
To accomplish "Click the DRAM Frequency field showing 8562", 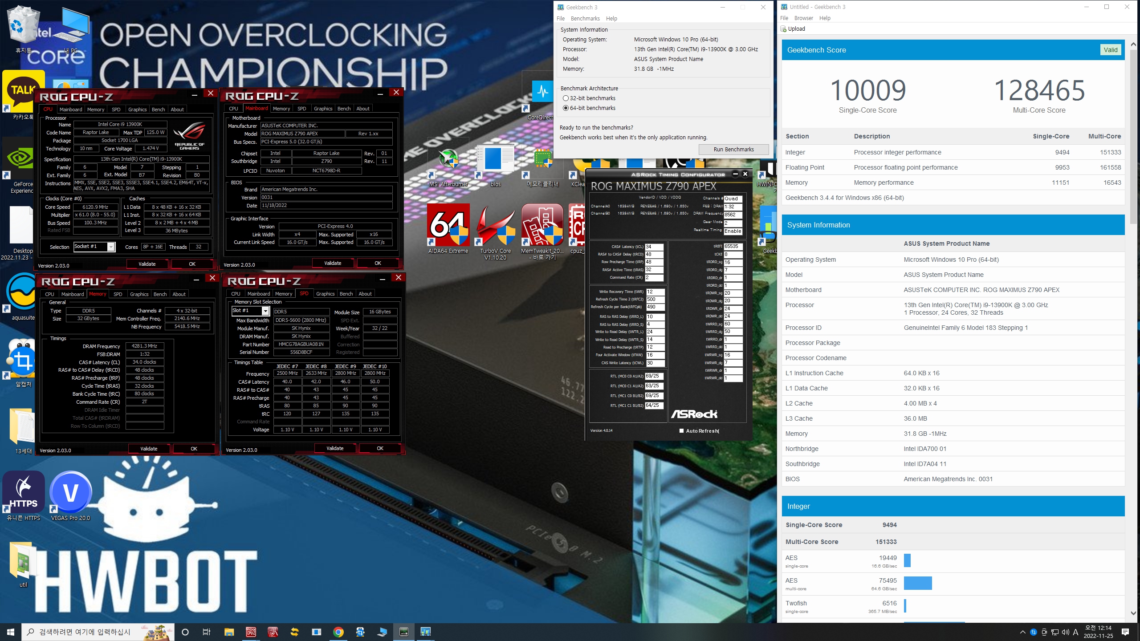I will click(x=733, y=215).
